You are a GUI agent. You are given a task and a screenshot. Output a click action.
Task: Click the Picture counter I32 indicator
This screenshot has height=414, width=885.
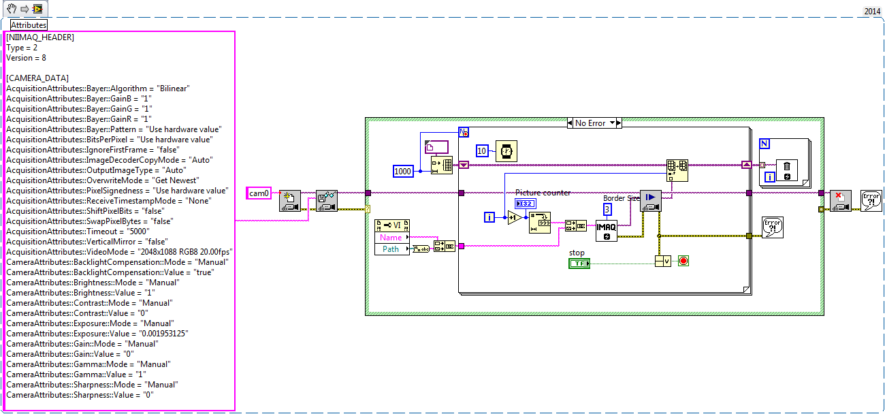(525, 204)
